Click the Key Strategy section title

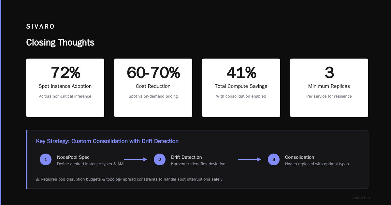pos(107,141)
